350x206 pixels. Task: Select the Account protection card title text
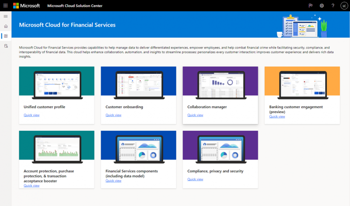49,176
